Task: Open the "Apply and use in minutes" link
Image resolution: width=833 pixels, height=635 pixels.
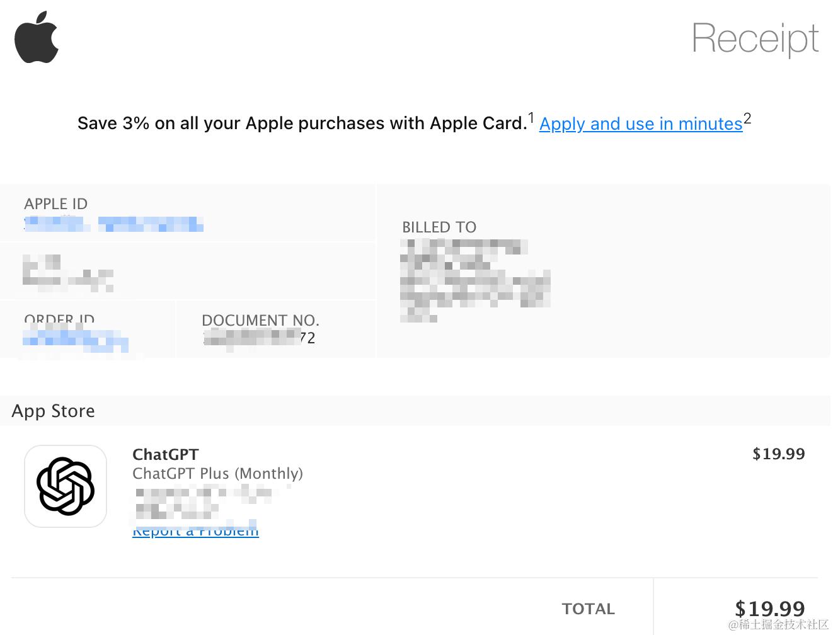Action: 641,123
